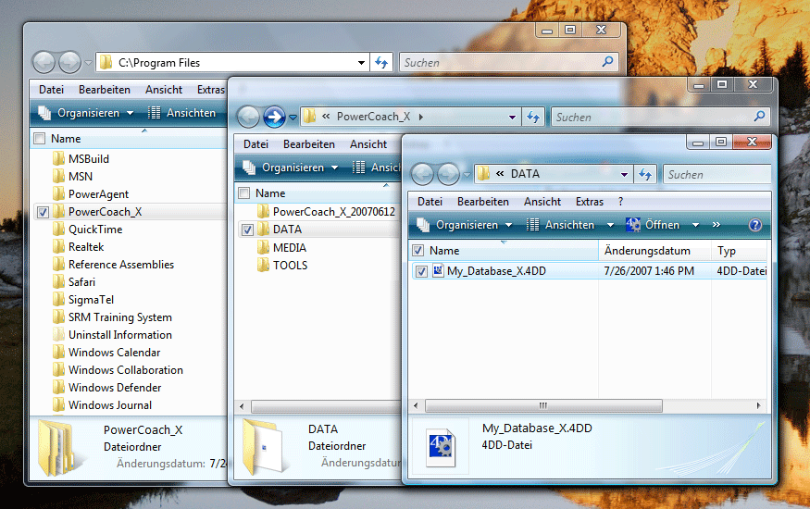The width and height of the screenshot is (810, 509).
Task: Click the Realtek folder icon
Action: pyautogui.click(x=59, y=246)
